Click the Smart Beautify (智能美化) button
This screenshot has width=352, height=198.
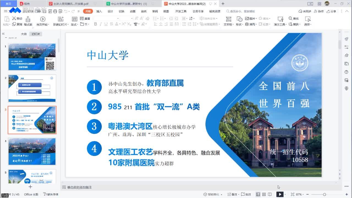tap(213, 194)
